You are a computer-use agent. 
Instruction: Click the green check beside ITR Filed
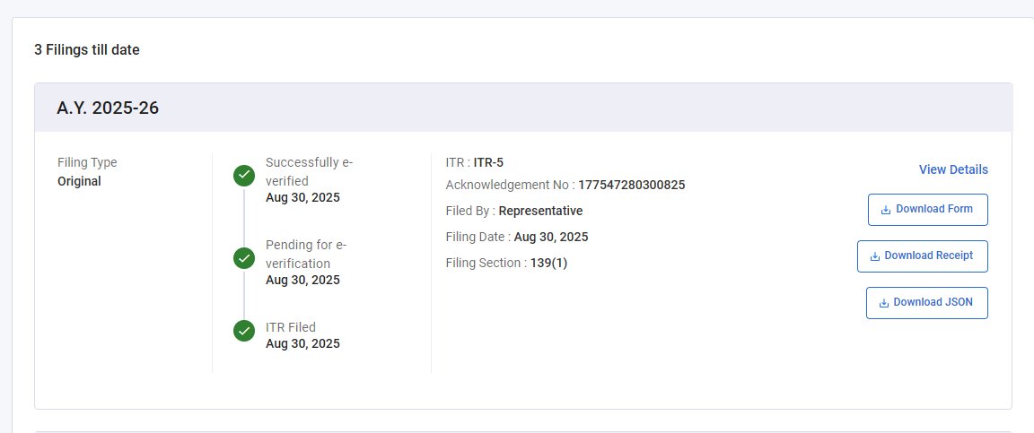click(244, 330)
